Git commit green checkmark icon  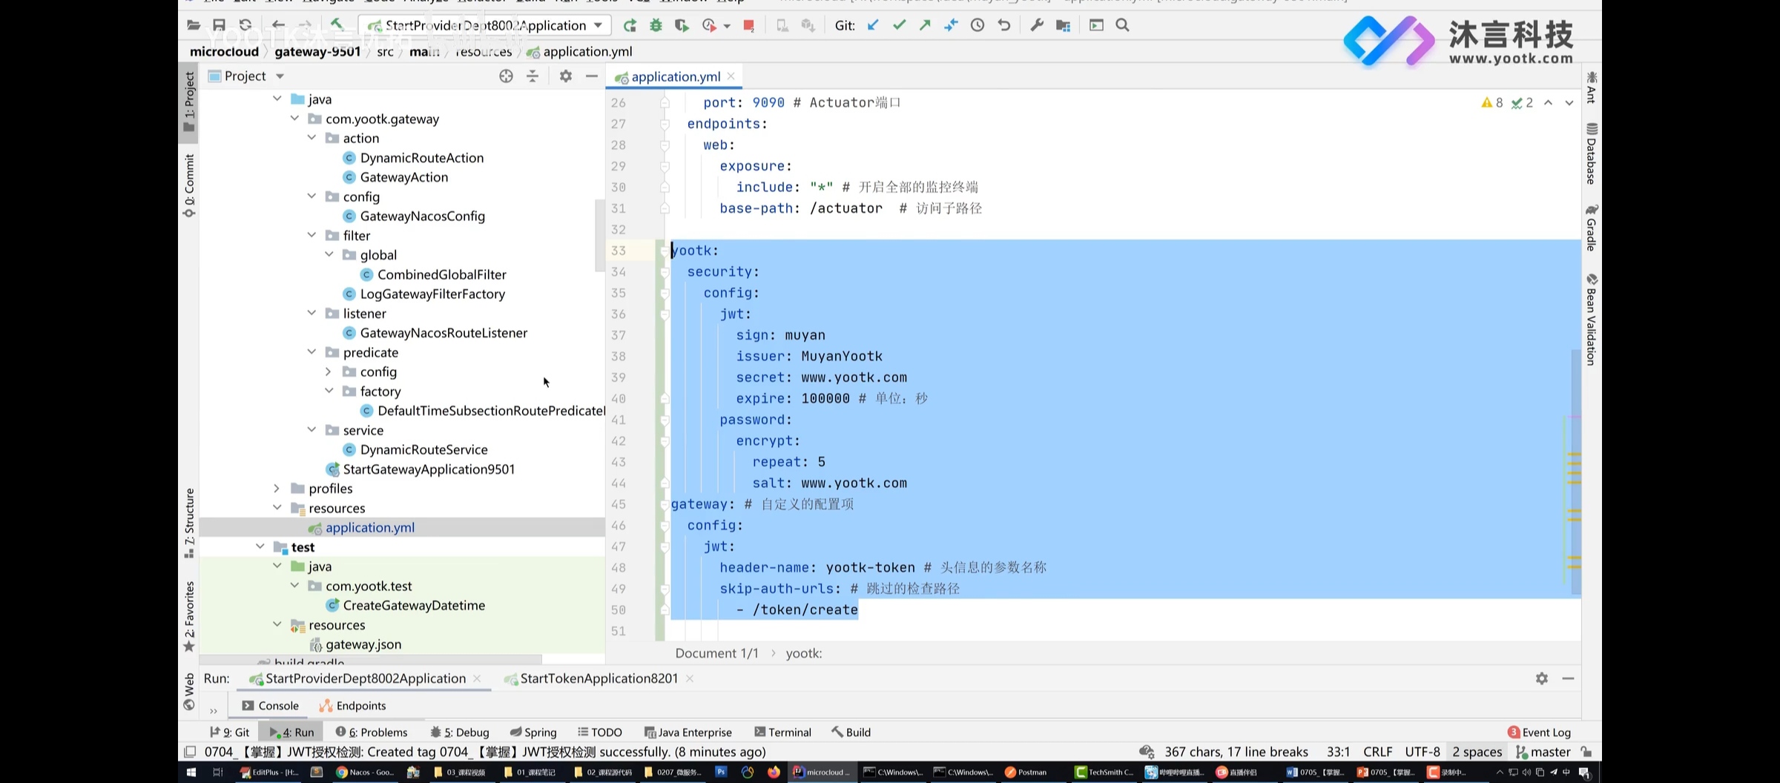[x=899, y=25]
